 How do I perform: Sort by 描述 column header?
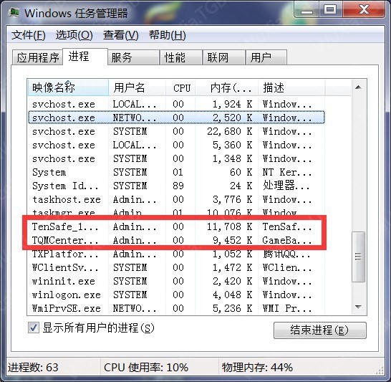291,87
